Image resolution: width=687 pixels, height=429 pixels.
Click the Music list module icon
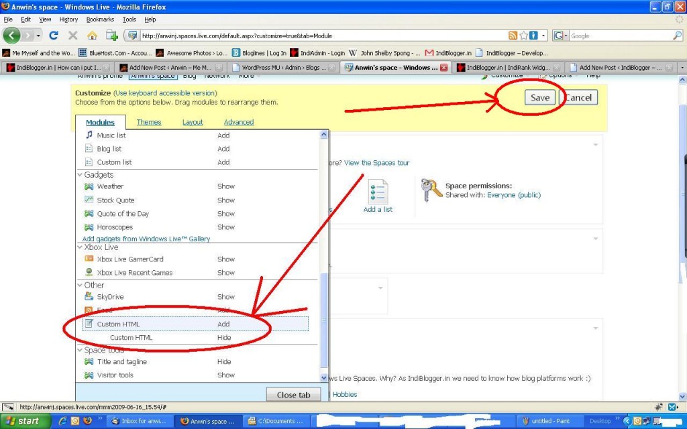pos(89,135)
